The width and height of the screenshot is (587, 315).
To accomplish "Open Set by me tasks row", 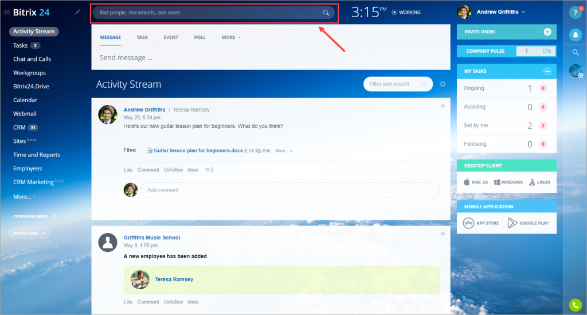I will click(507, 126).
